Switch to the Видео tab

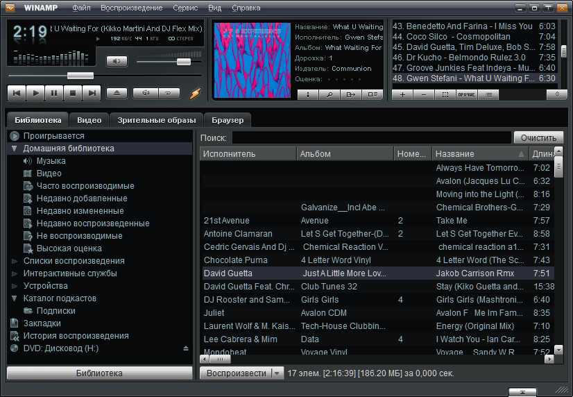pyautogui.click(x=89, y=120)
